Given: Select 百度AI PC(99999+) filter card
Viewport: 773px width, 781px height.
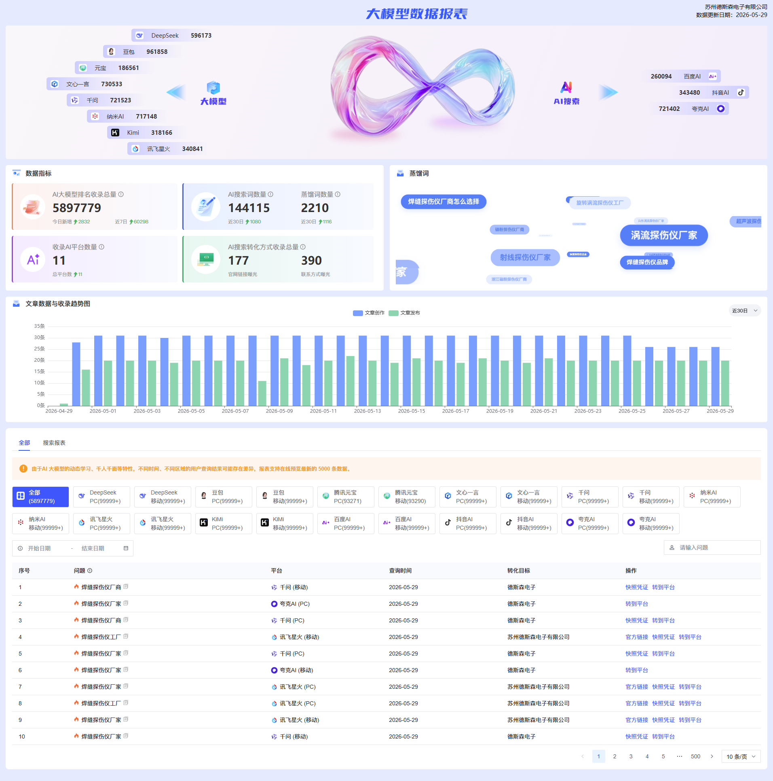Looking at the screenshot, I should [346, 524].
